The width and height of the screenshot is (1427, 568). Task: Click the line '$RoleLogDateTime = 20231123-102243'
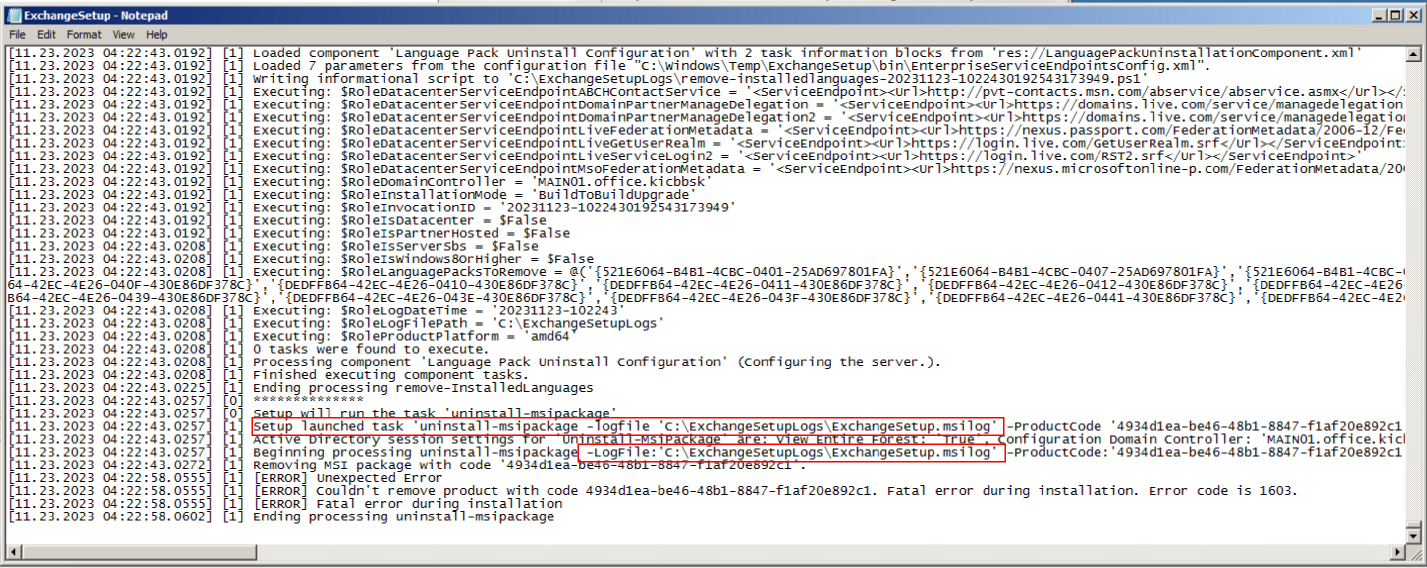[x=317, y=310]
